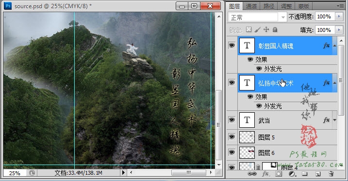Hide the 彰显国人精魂 text layer

(x=232, y=45)
